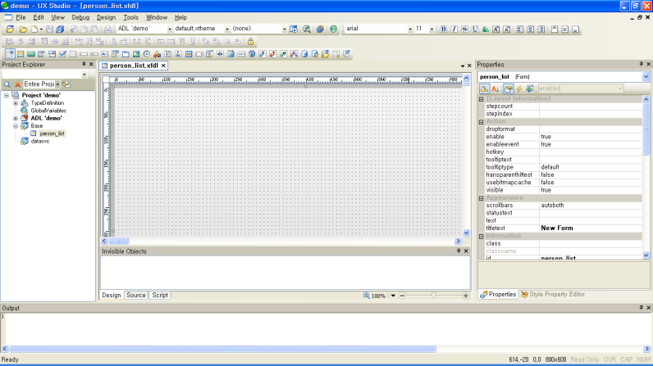This screenshot has width=653, height=366.
Task: Click the Open folder toolbar icon
Action: pyautogui.click(x=23, y=29)
